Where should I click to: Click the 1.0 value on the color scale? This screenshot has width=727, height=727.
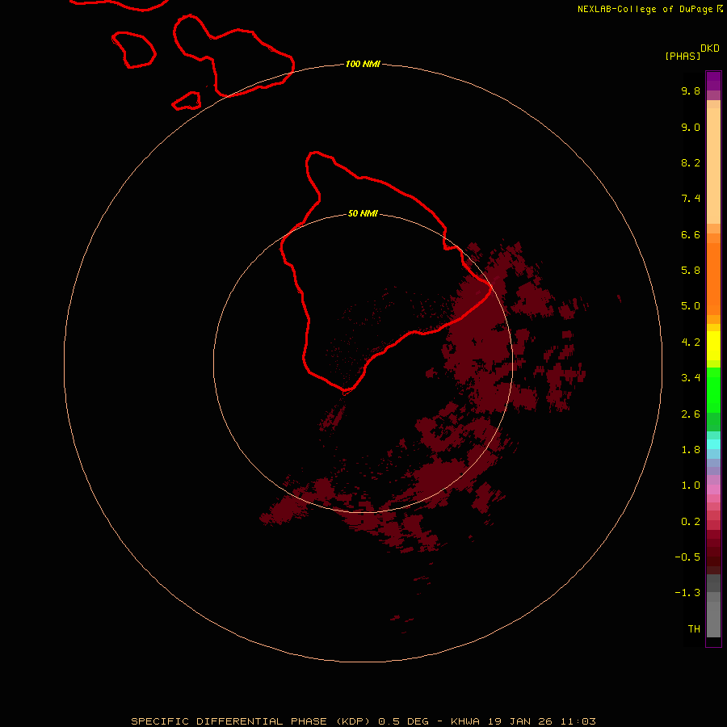click(691, 485)
